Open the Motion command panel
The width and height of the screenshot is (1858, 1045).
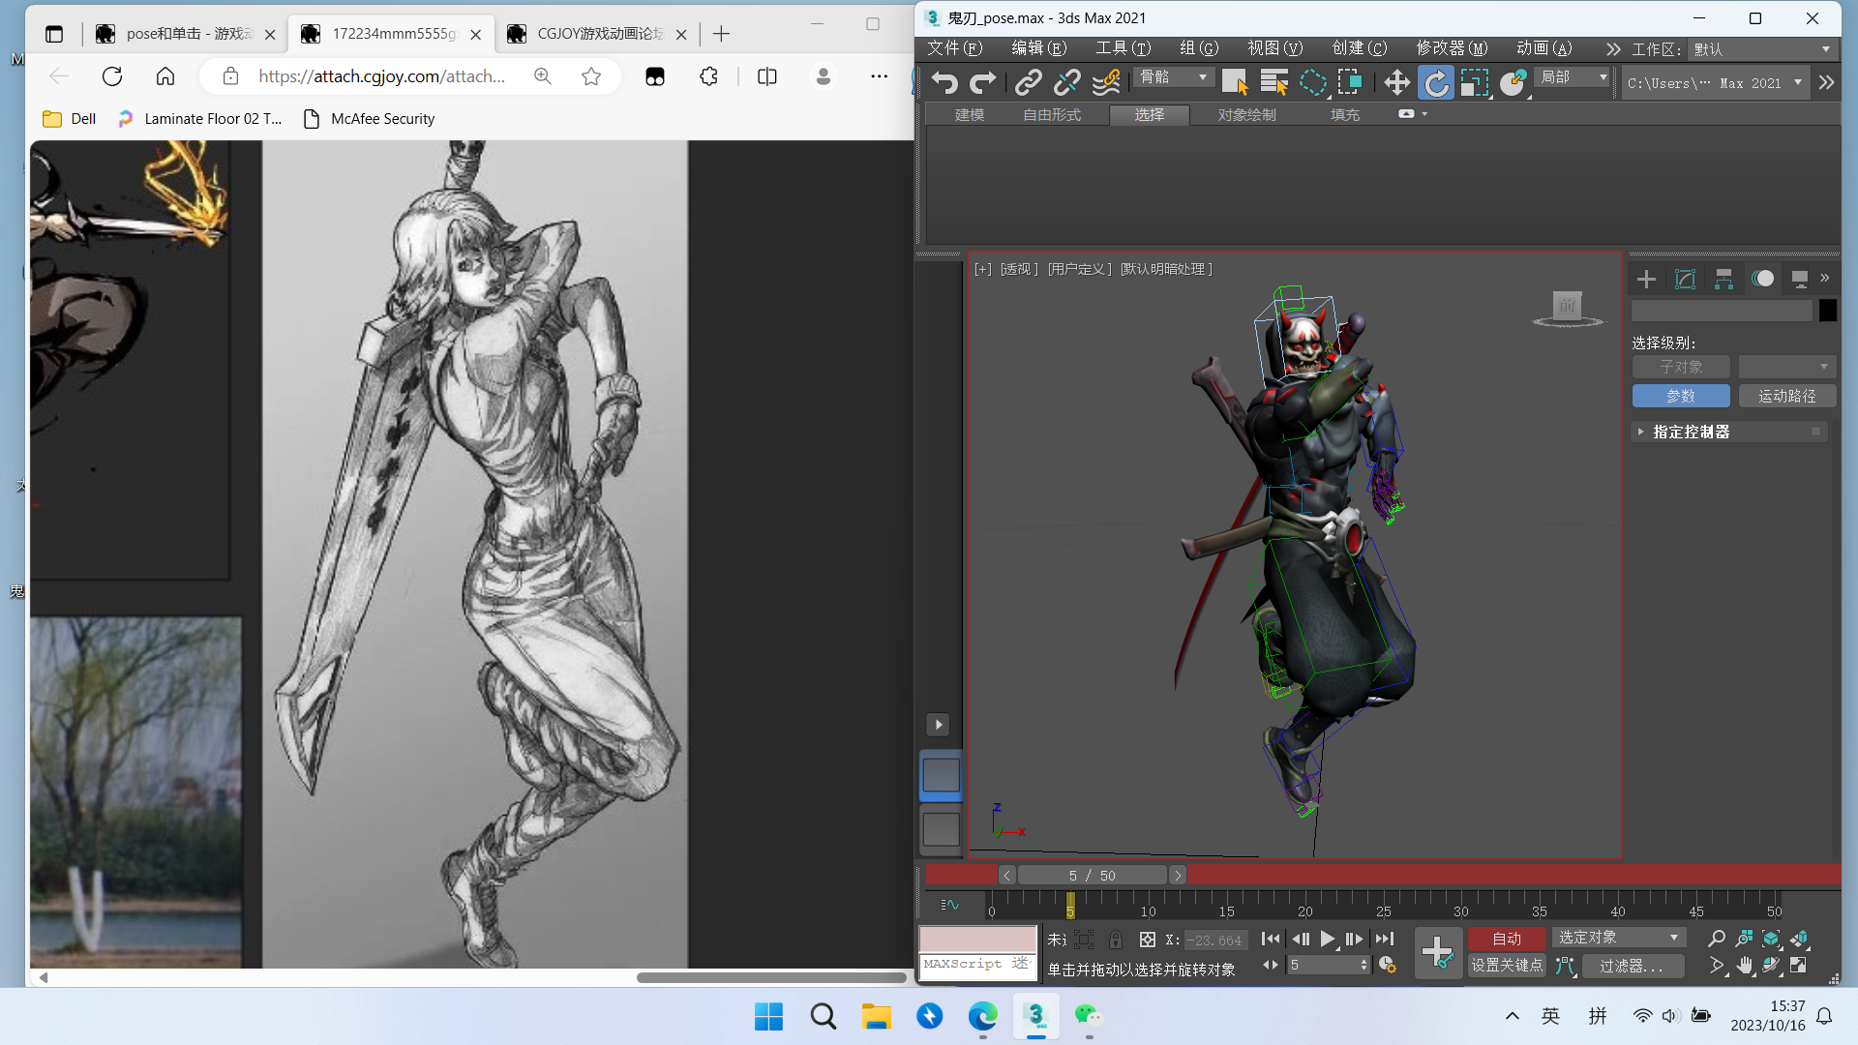(1762, 279)
